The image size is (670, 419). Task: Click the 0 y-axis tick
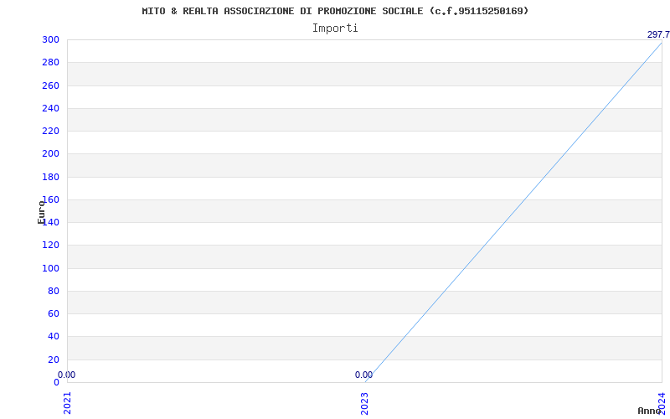click(x=56, y=382)
